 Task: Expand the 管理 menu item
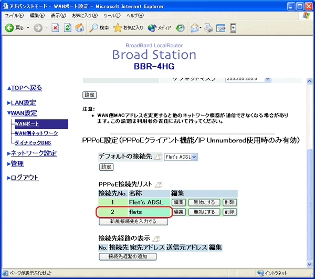pos(17,163)
